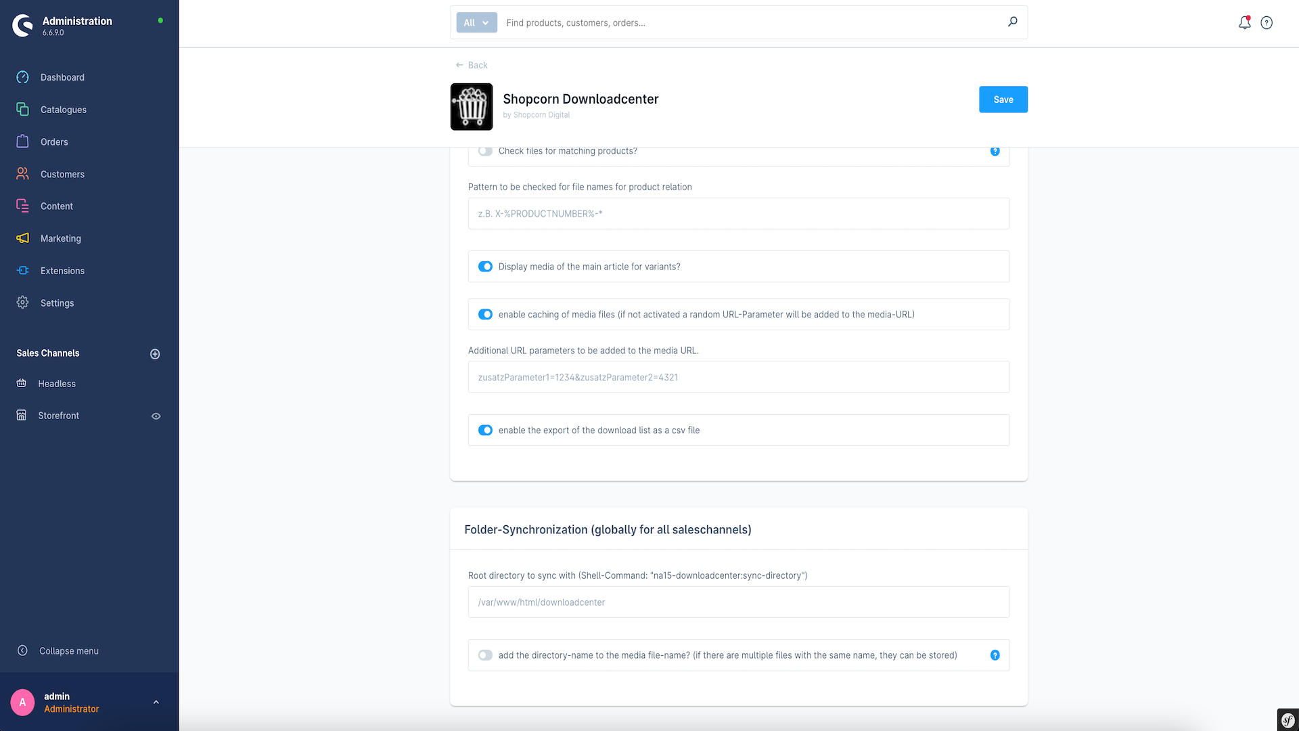Open the help question mark icon
This screenshot has height=731, width=1299.
tap(1267, 23)
